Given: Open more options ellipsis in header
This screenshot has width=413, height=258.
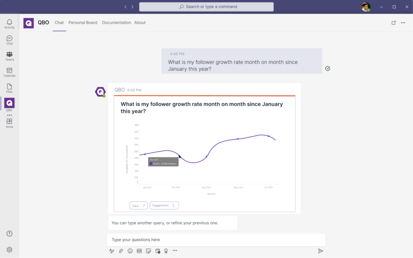Looking at the screenshot, I should (x=403, y=23).
